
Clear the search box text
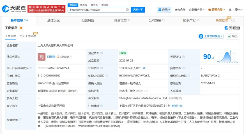click(127, 9)
